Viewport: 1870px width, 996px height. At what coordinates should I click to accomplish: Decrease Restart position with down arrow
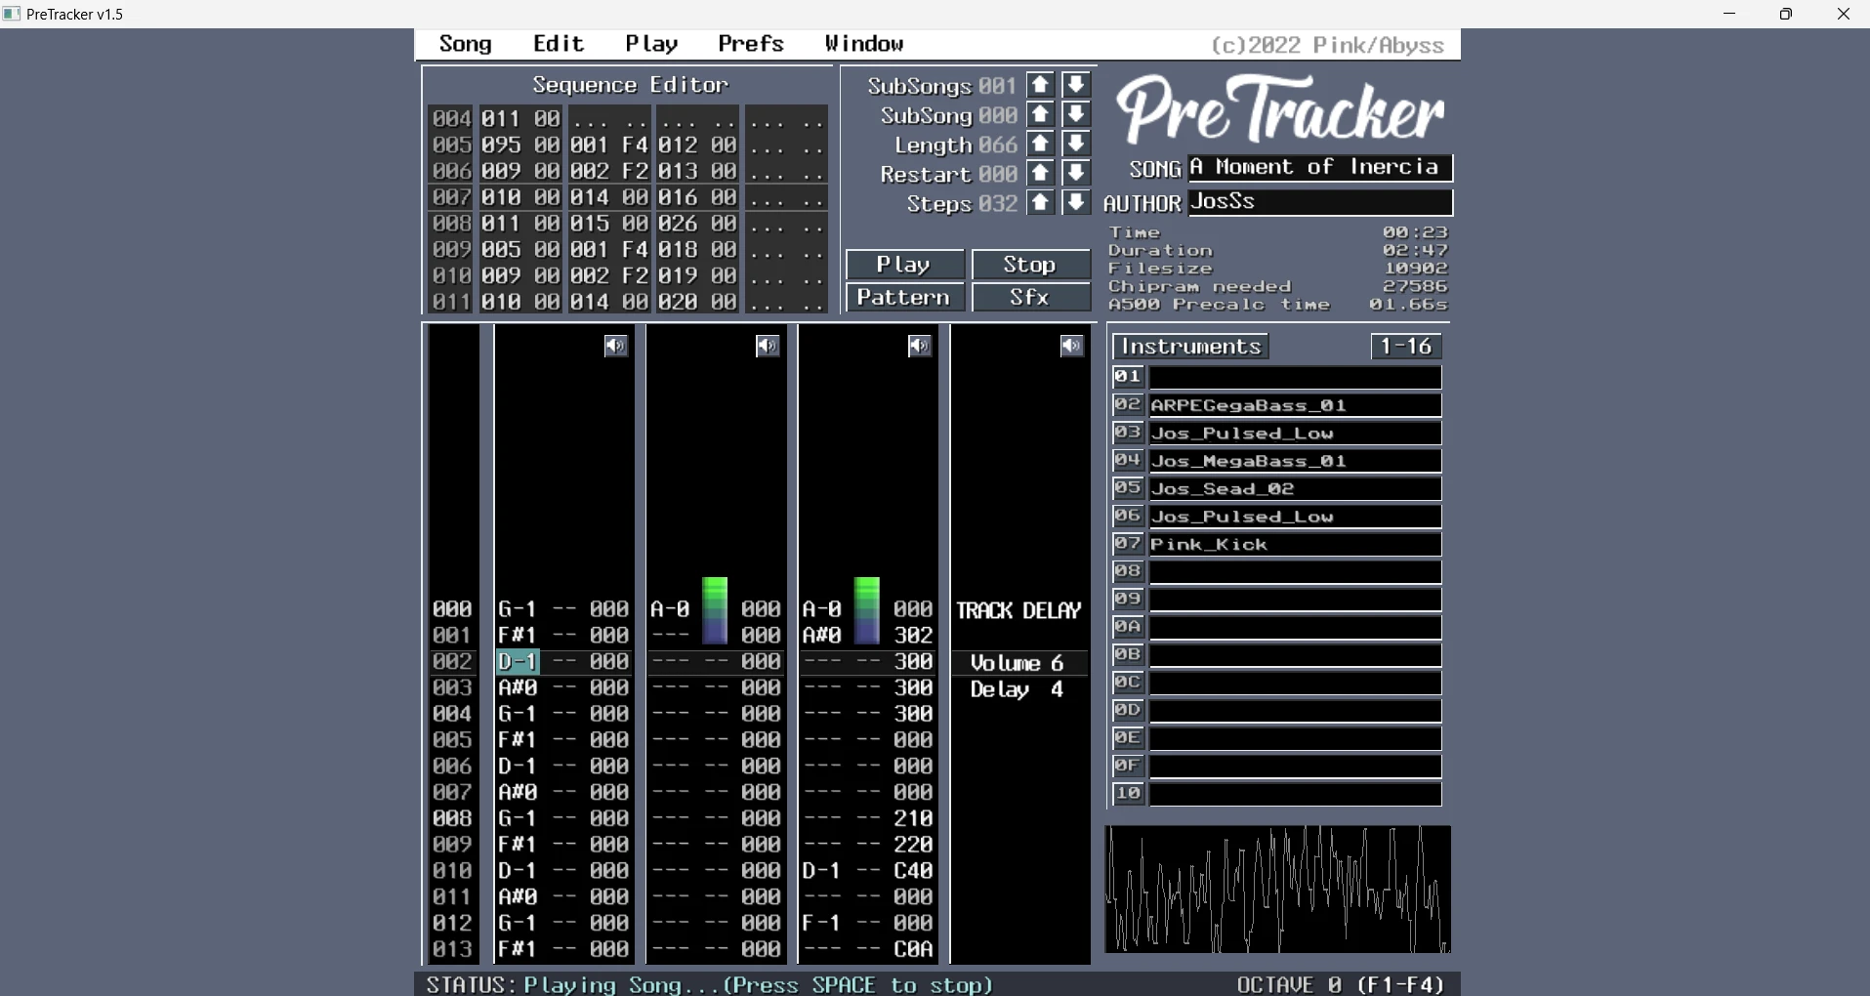[x=1075, y=174]
